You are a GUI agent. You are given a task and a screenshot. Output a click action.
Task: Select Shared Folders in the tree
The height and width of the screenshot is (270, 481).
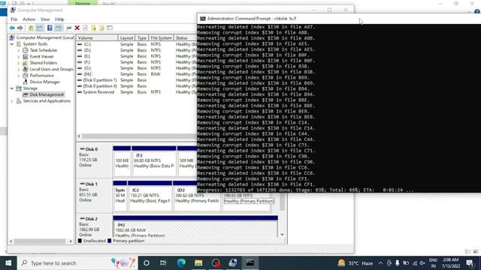44,63
